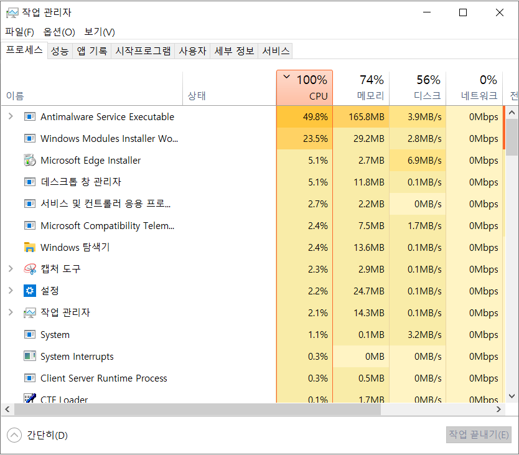
Task: Select the Client Server Runtime Process name
Action: click(103, 378)
